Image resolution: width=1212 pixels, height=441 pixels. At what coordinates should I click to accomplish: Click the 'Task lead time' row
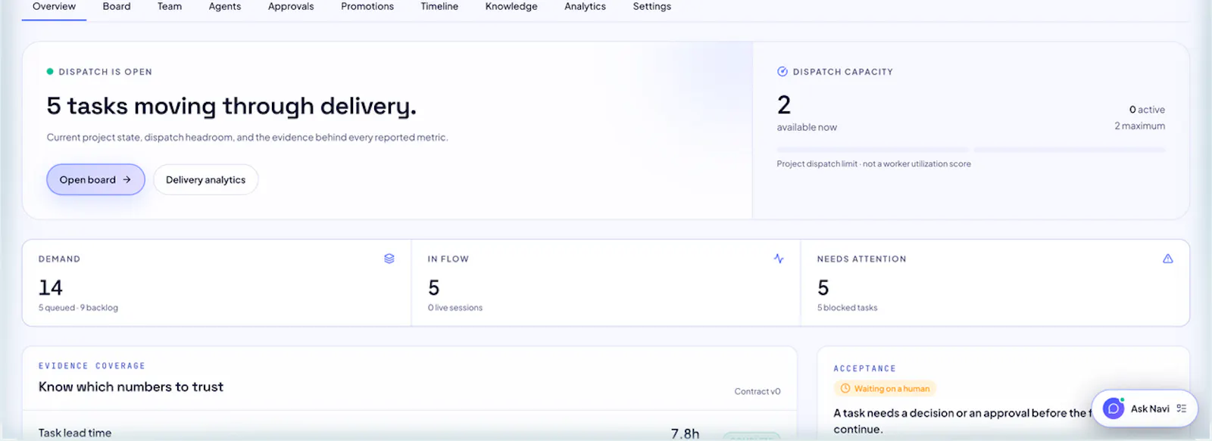409,433
